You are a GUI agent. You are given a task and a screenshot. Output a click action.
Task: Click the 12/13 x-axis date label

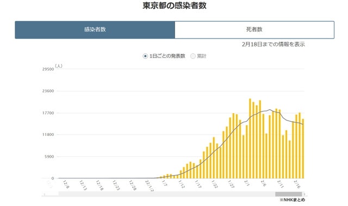pos(83,185)
